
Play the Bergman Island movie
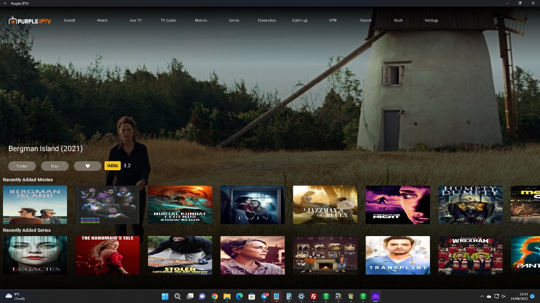tap(54, 166)
